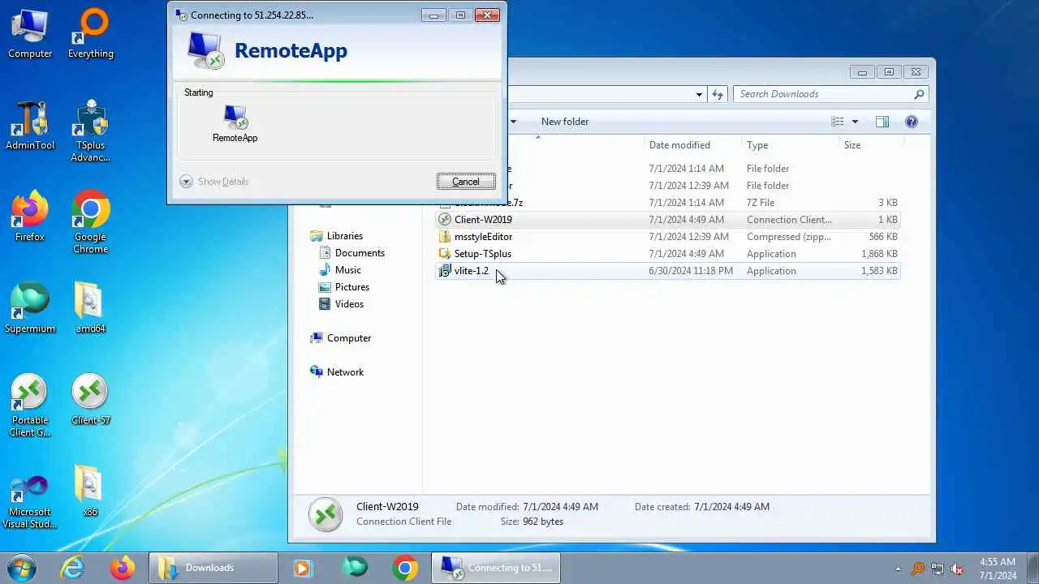Open Videos library in navigation pane
Screen dimensions: 1039x584
349,304
